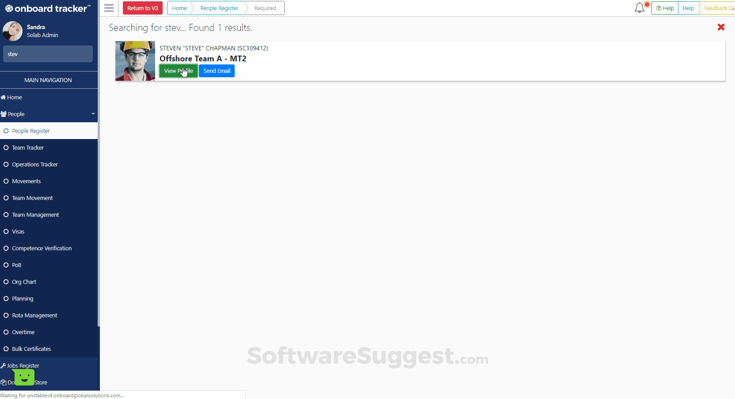Select People Register menu item
Screen dimensions: 735x399
click(x=49, y=131)
